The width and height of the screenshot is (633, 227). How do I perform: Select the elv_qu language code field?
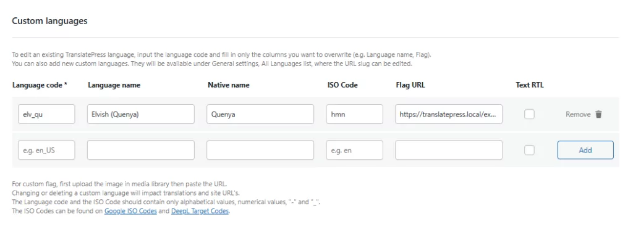46,114
